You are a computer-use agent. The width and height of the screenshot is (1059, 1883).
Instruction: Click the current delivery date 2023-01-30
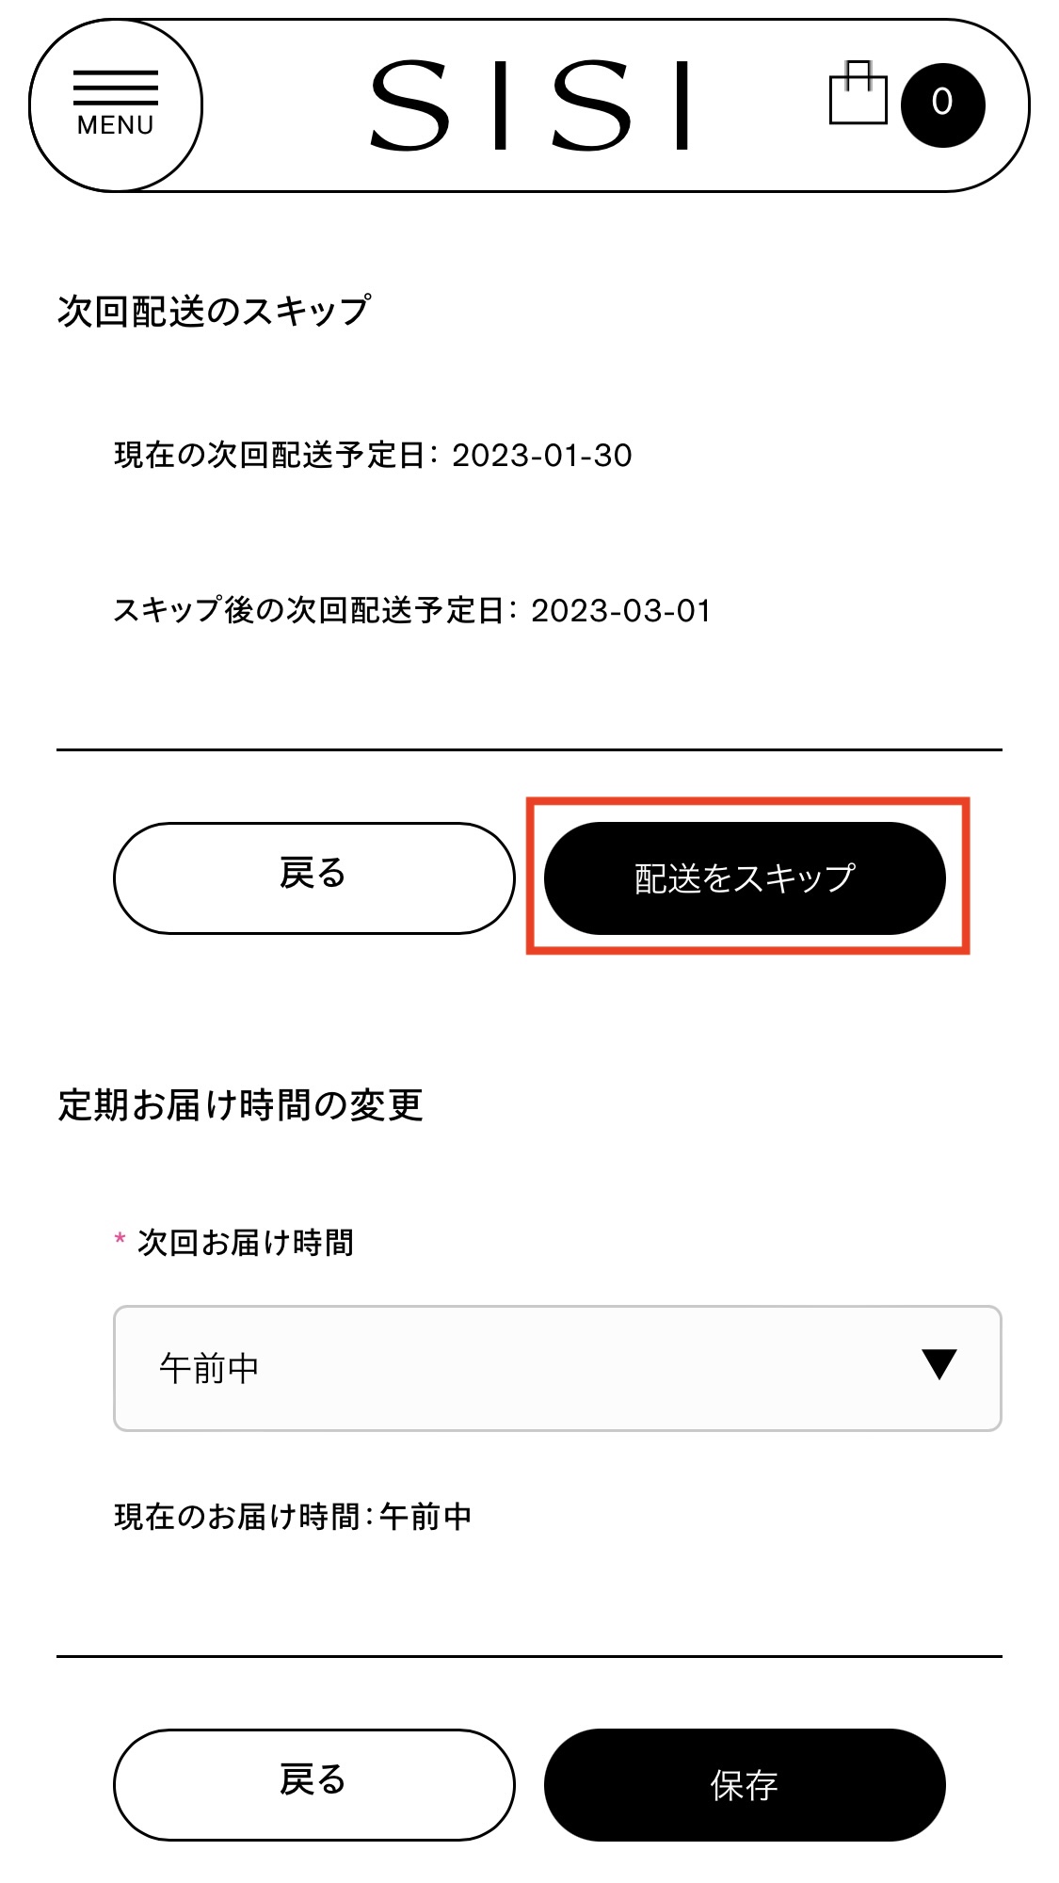541,456
